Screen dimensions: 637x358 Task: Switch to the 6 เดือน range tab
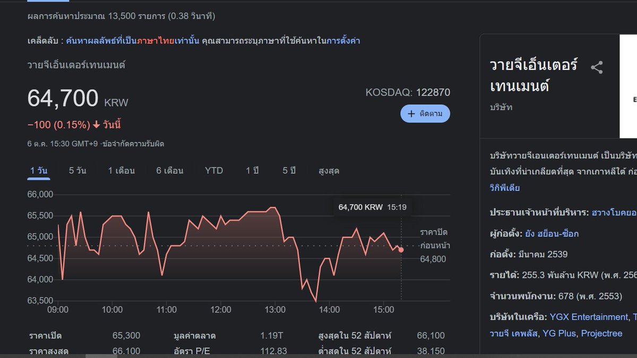coord(170,171)
